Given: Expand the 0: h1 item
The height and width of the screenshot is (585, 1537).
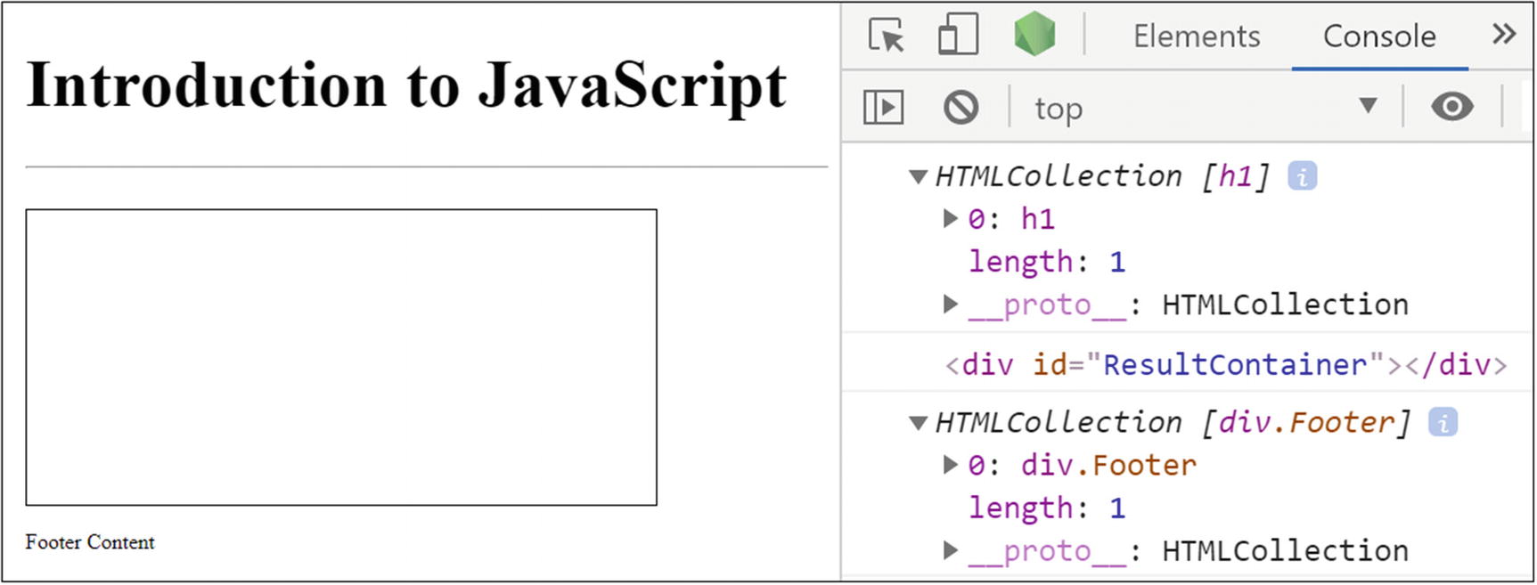Looking at the screenshot, I should (951, 218).
